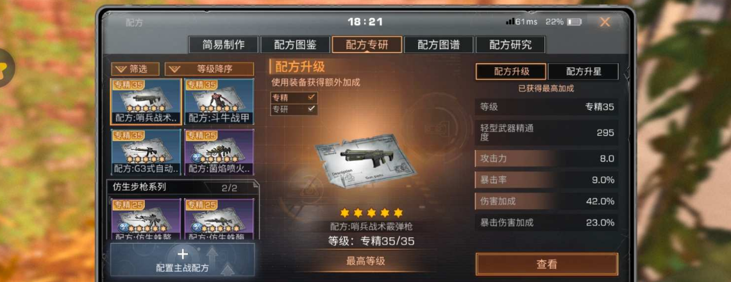Select the 哨兵战术 shotgun recipe card
The height and width of the screenshot is (282, 731).
click(x=146, y=102)
